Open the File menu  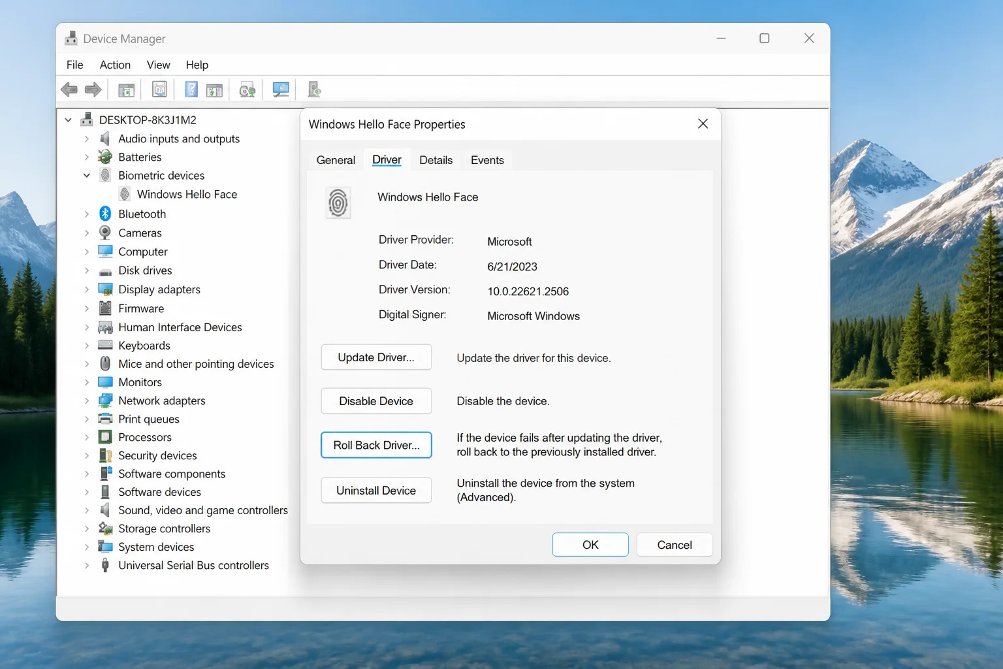point(75,65)
